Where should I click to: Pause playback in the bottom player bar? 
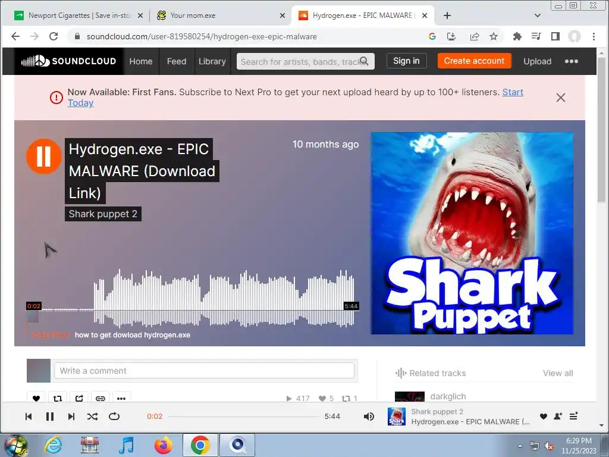click(50, 417)
